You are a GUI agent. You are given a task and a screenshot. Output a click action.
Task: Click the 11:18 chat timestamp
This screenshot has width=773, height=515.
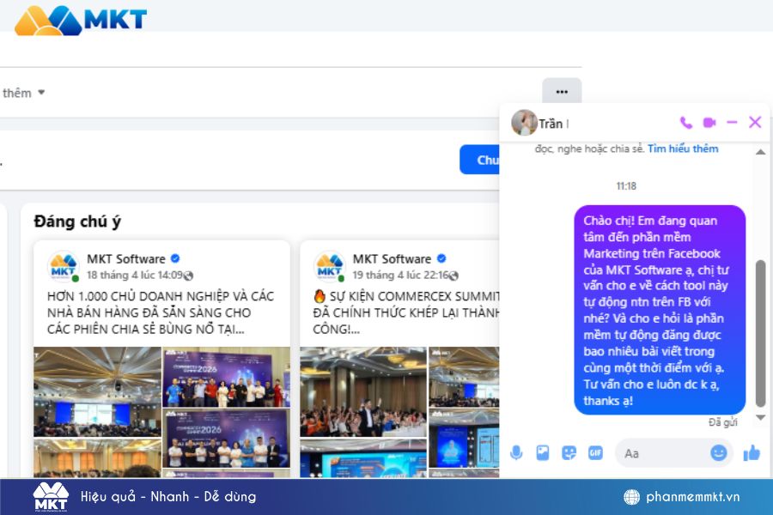(626, 185)
